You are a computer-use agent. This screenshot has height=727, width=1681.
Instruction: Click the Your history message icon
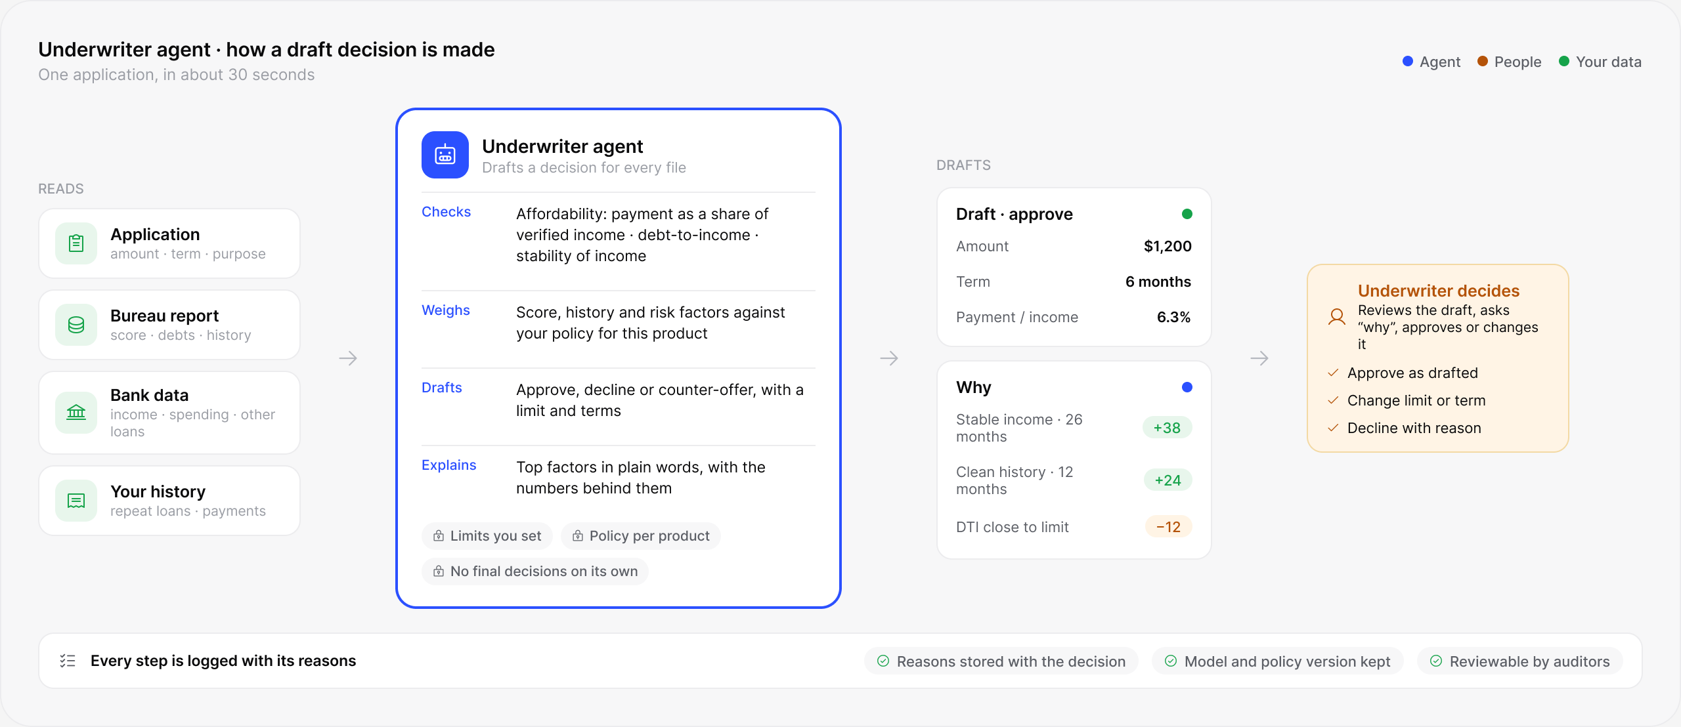pyautogui.click(x=76, y=501)
